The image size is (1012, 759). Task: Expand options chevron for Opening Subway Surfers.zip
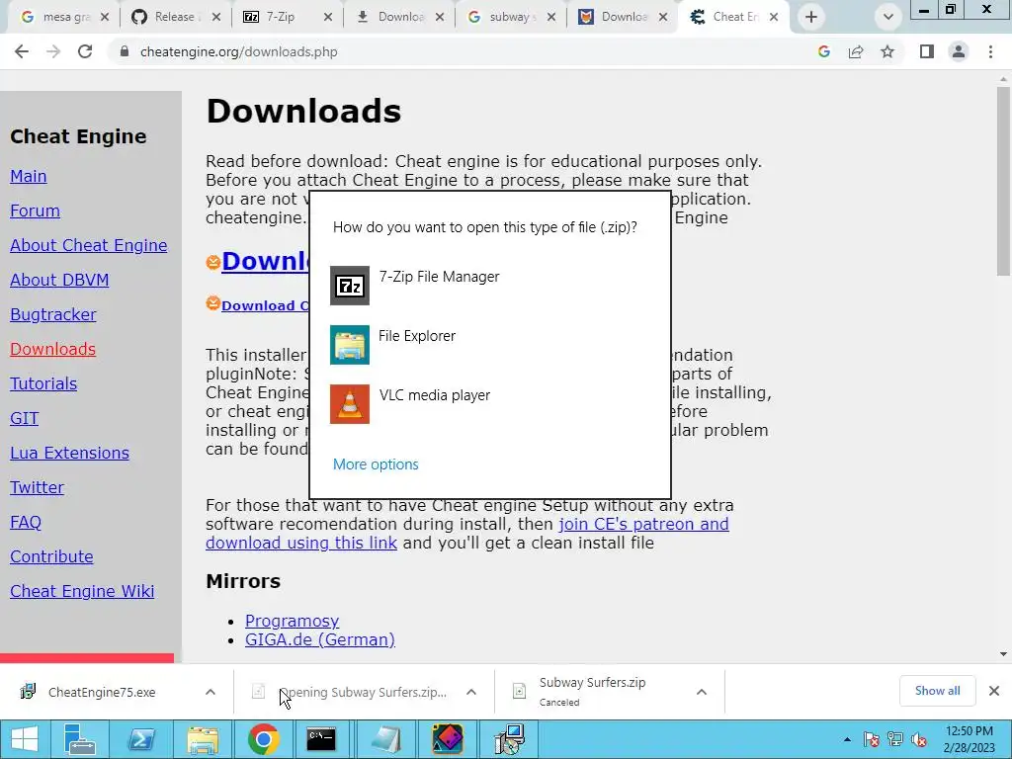[x=471, y=692]
